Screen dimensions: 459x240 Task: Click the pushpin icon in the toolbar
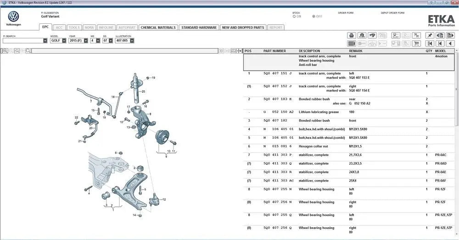click(x=429, y=35)
